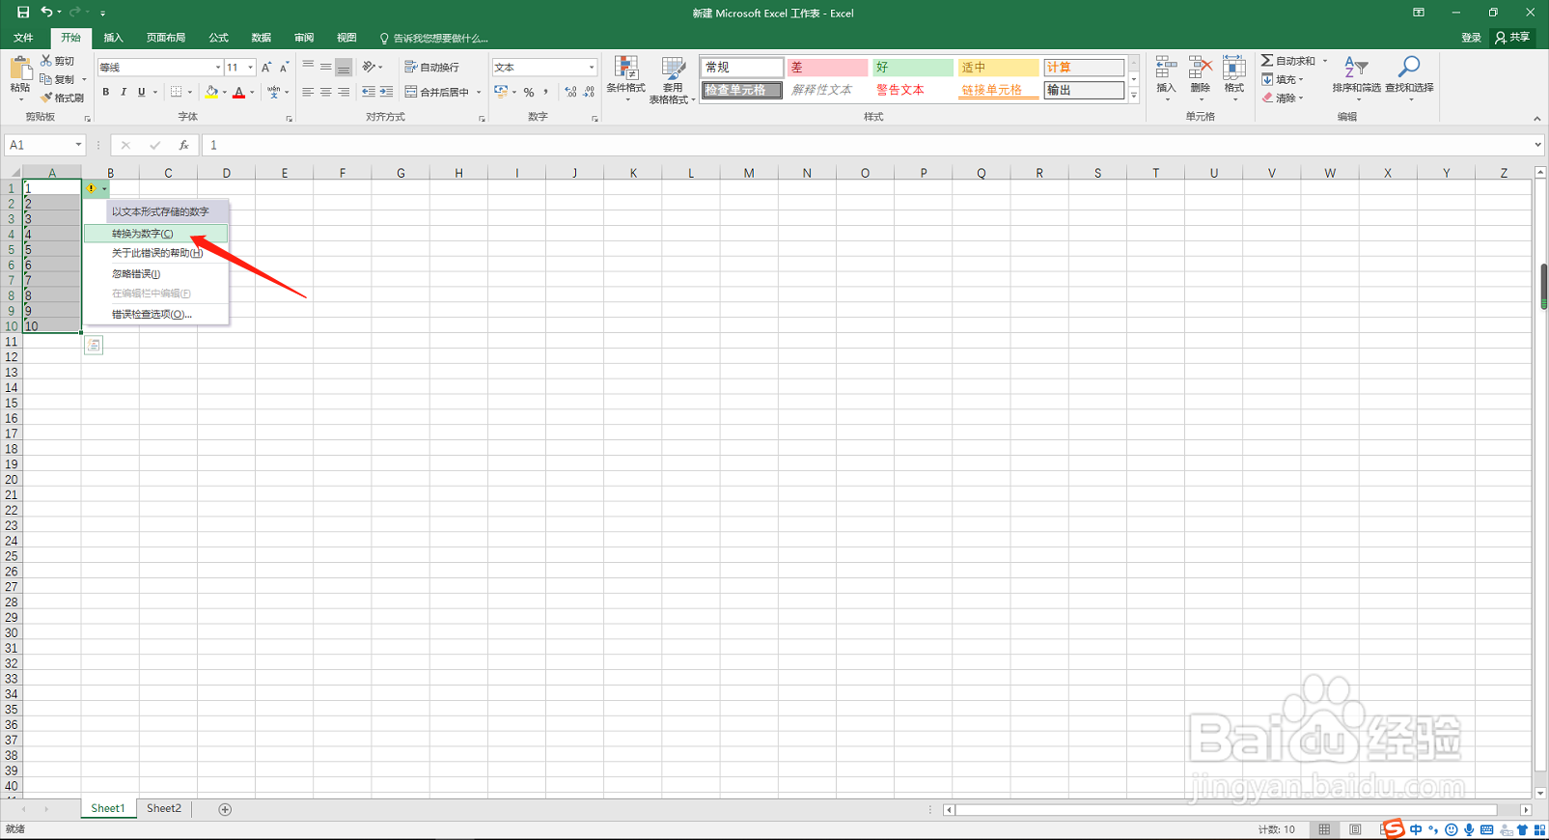The height and width of the screenshot is (840, 1549).
Task: Open Format as Table (套用表格格式)
Action: [x=673, y=79]
